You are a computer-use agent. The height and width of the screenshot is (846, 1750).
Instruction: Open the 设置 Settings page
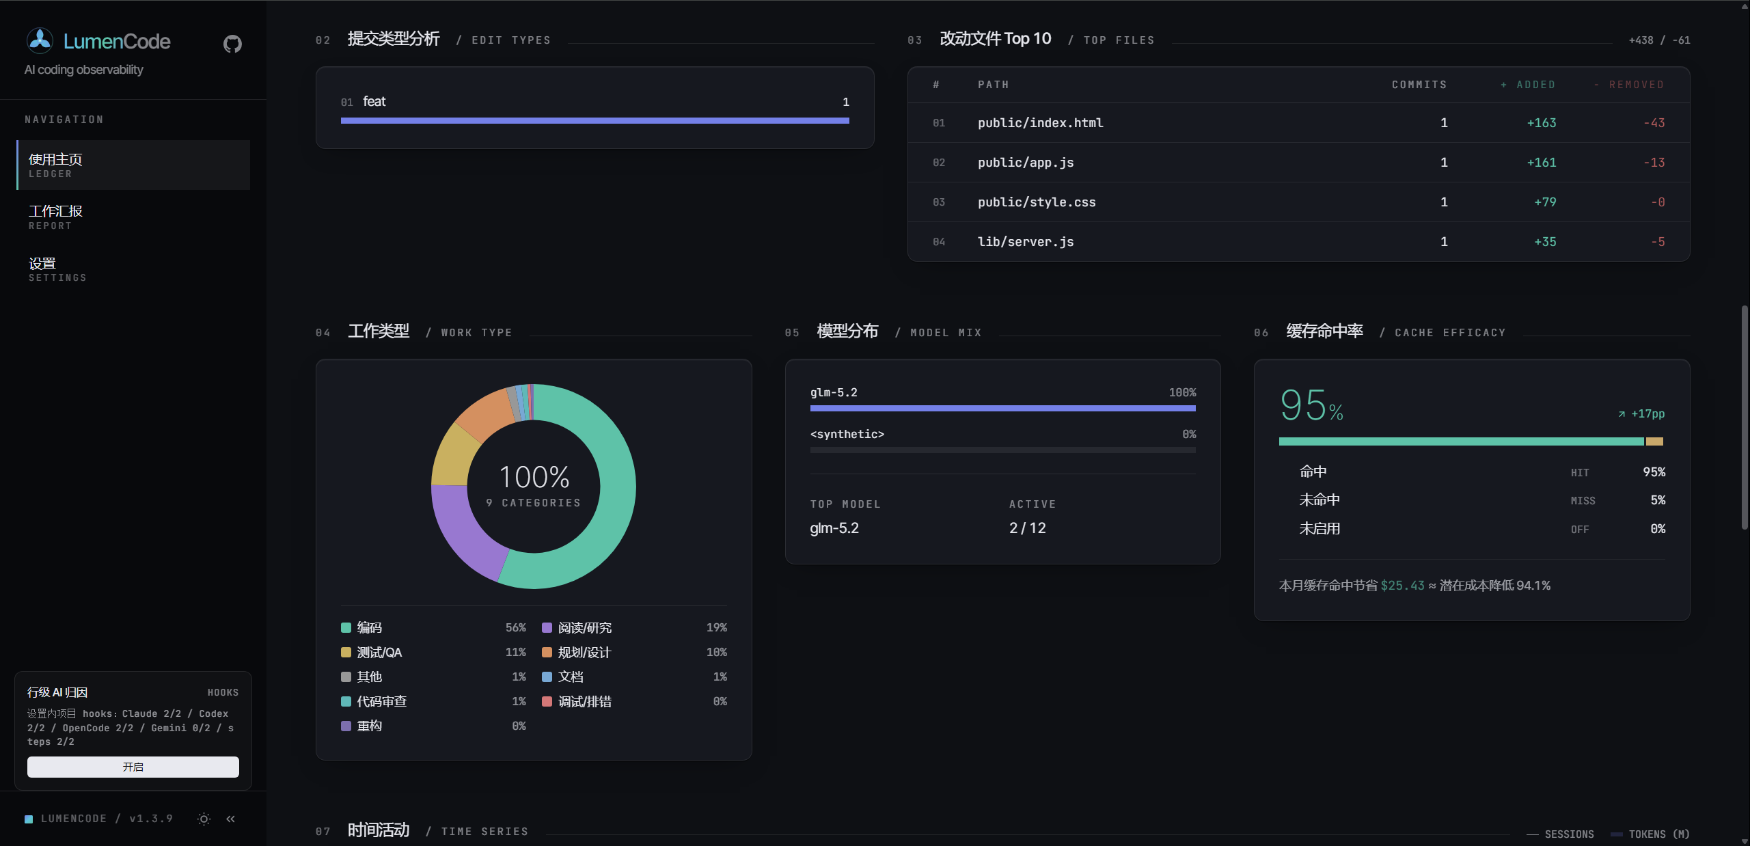133,269
